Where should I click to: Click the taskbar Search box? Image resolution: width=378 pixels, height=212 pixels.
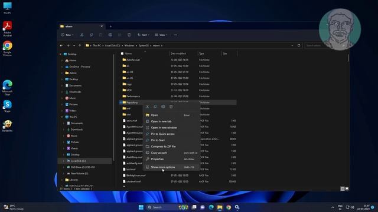point(161,207)
